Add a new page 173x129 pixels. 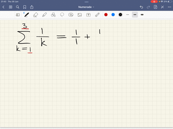coord(155,7)
